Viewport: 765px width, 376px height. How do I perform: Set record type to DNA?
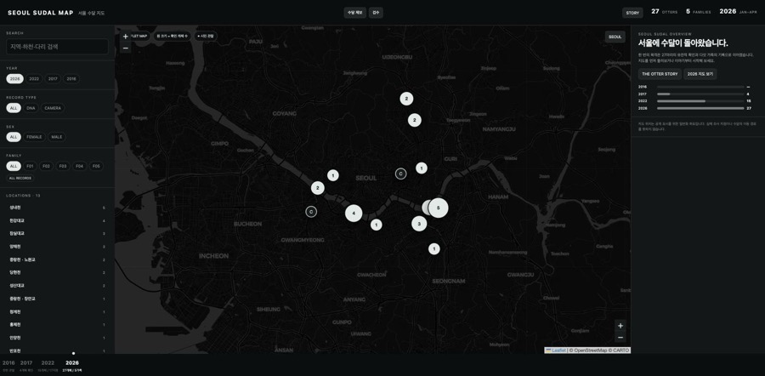[31, 108]
